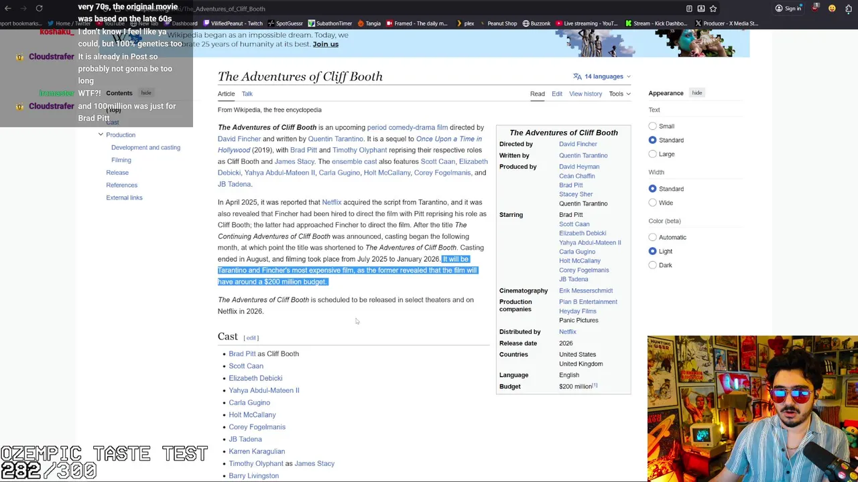
Task: Select Automatic color mode
Action: click(x=652, y=237)
